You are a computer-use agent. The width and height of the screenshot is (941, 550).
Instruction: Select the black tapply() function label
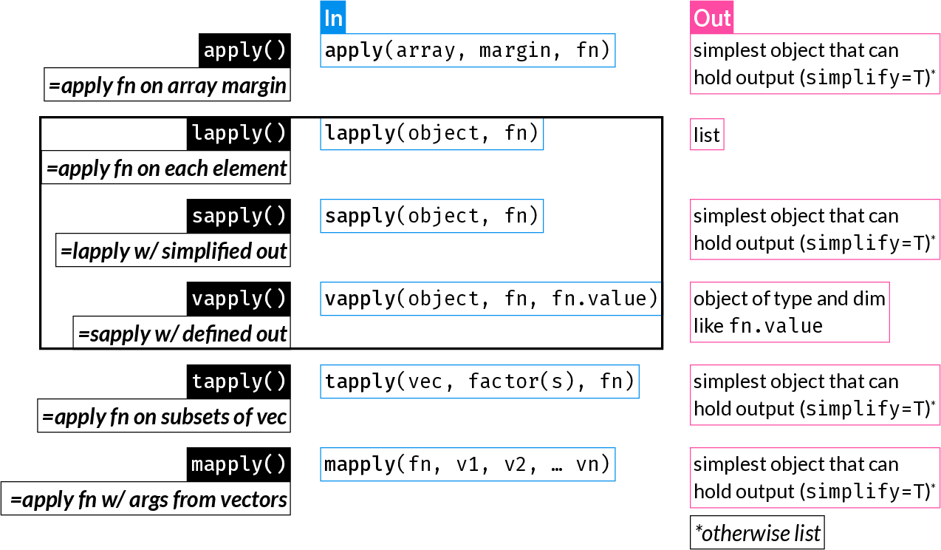(238, 381)
